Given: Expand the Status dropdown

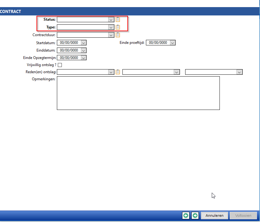Looking at the screenshot, I should coord(111,19).
